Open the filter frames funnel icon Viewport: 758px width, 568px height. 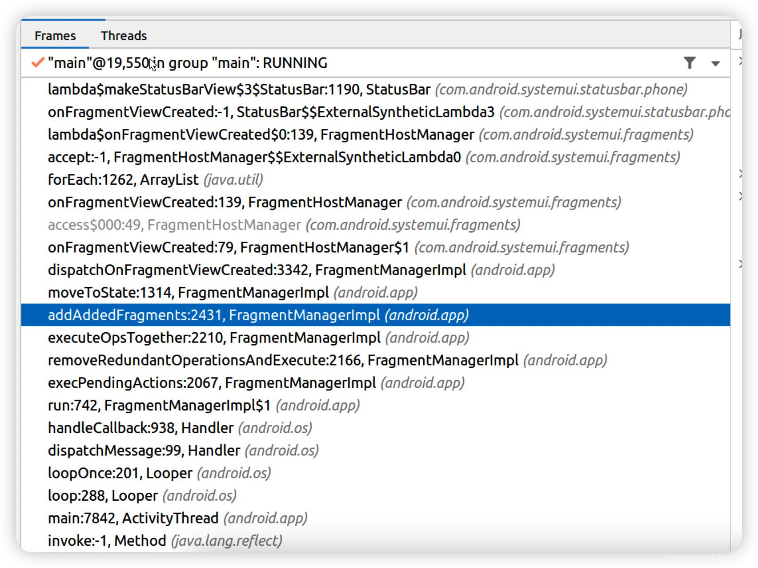point(689,63)
